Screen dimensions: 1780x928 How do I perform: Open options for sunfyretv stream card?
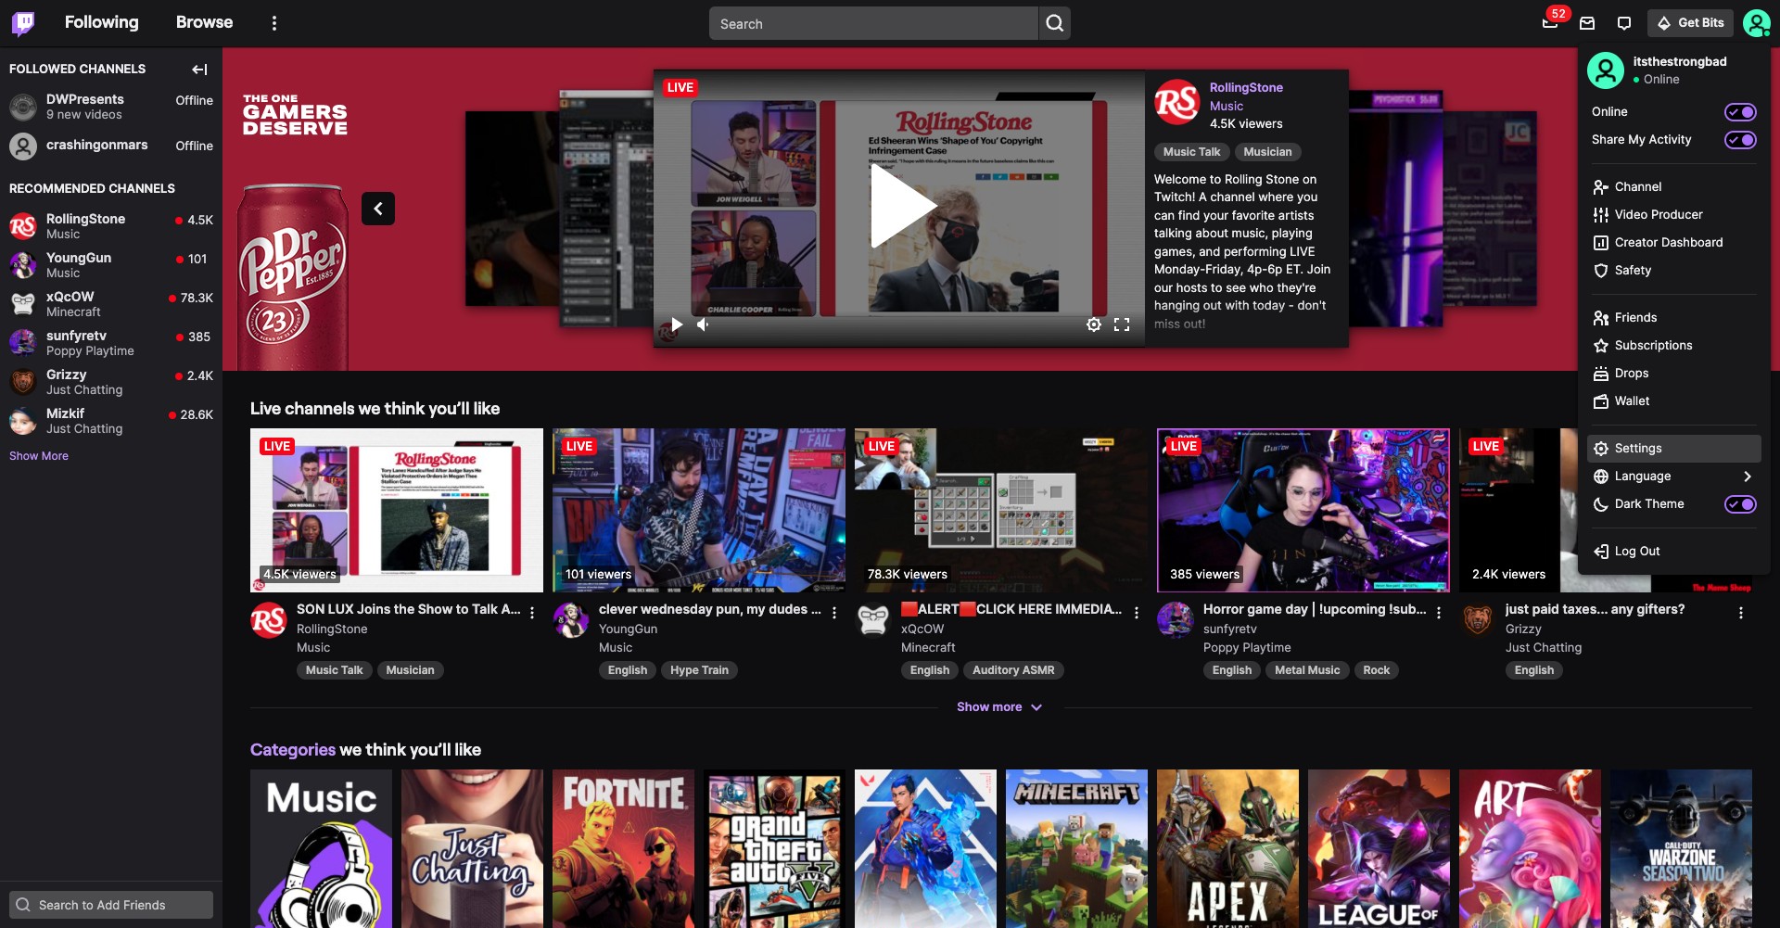(x=1439, y=613)
